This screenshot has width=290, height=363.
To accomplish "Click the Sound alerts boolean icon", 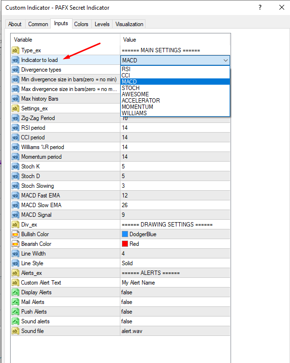I will [15, 321].
